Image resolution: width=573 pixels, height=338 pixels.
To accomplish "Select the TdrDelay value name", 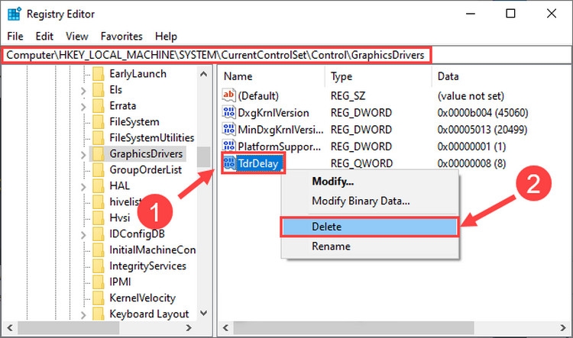I will (258, 163).
